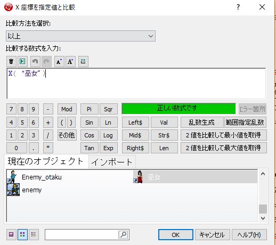
Task: Click the 3 keypad button
Action: coord(34,135)
